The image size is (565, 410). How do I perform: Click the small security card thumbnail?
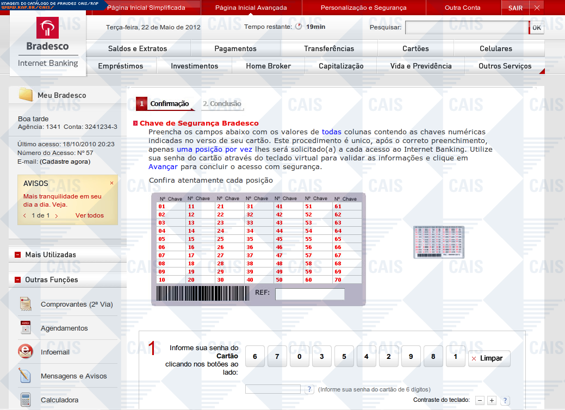[438, 242]
